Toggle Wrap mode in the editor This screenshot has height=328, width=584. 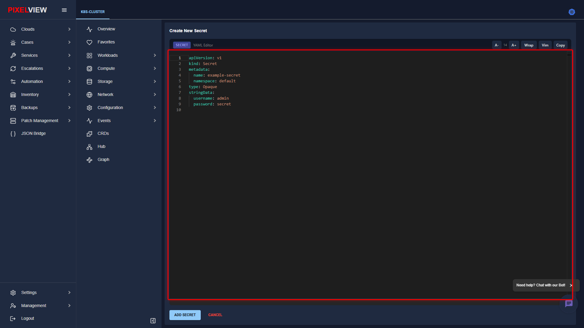click(x=529, y=45)
